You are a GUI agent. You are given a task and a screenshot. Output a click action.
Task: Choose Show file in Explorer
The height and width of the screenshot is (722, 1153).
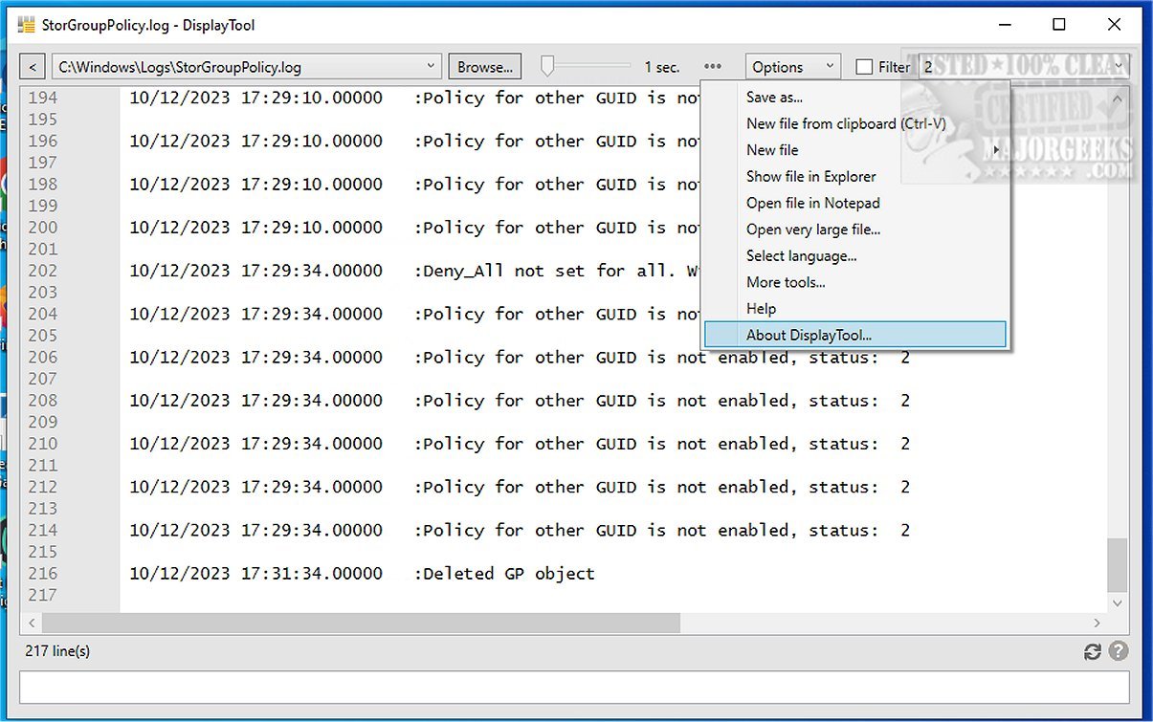click(855, 177)
